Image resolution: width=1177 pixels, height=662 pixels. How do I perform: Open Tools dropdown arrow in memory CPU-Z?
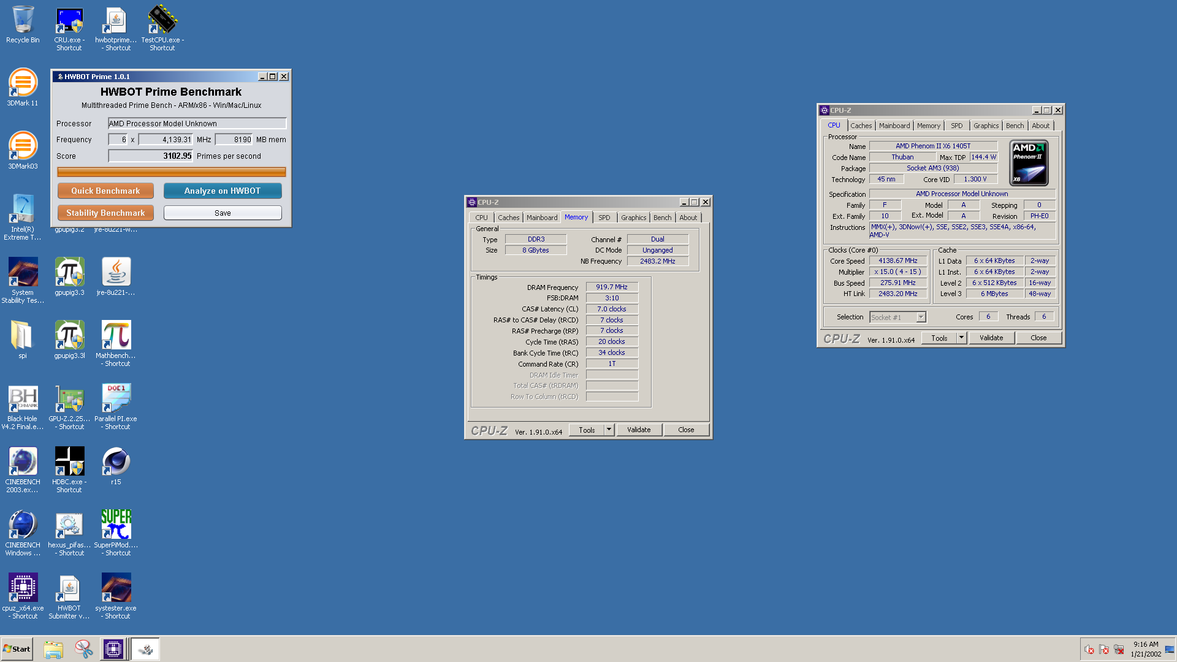[609, 430]
